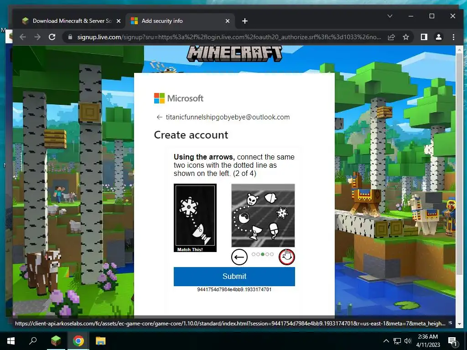Viewport: 467px width, 350px height.
Task: Open a new browser tab
Action: click(x=245, y=21)
